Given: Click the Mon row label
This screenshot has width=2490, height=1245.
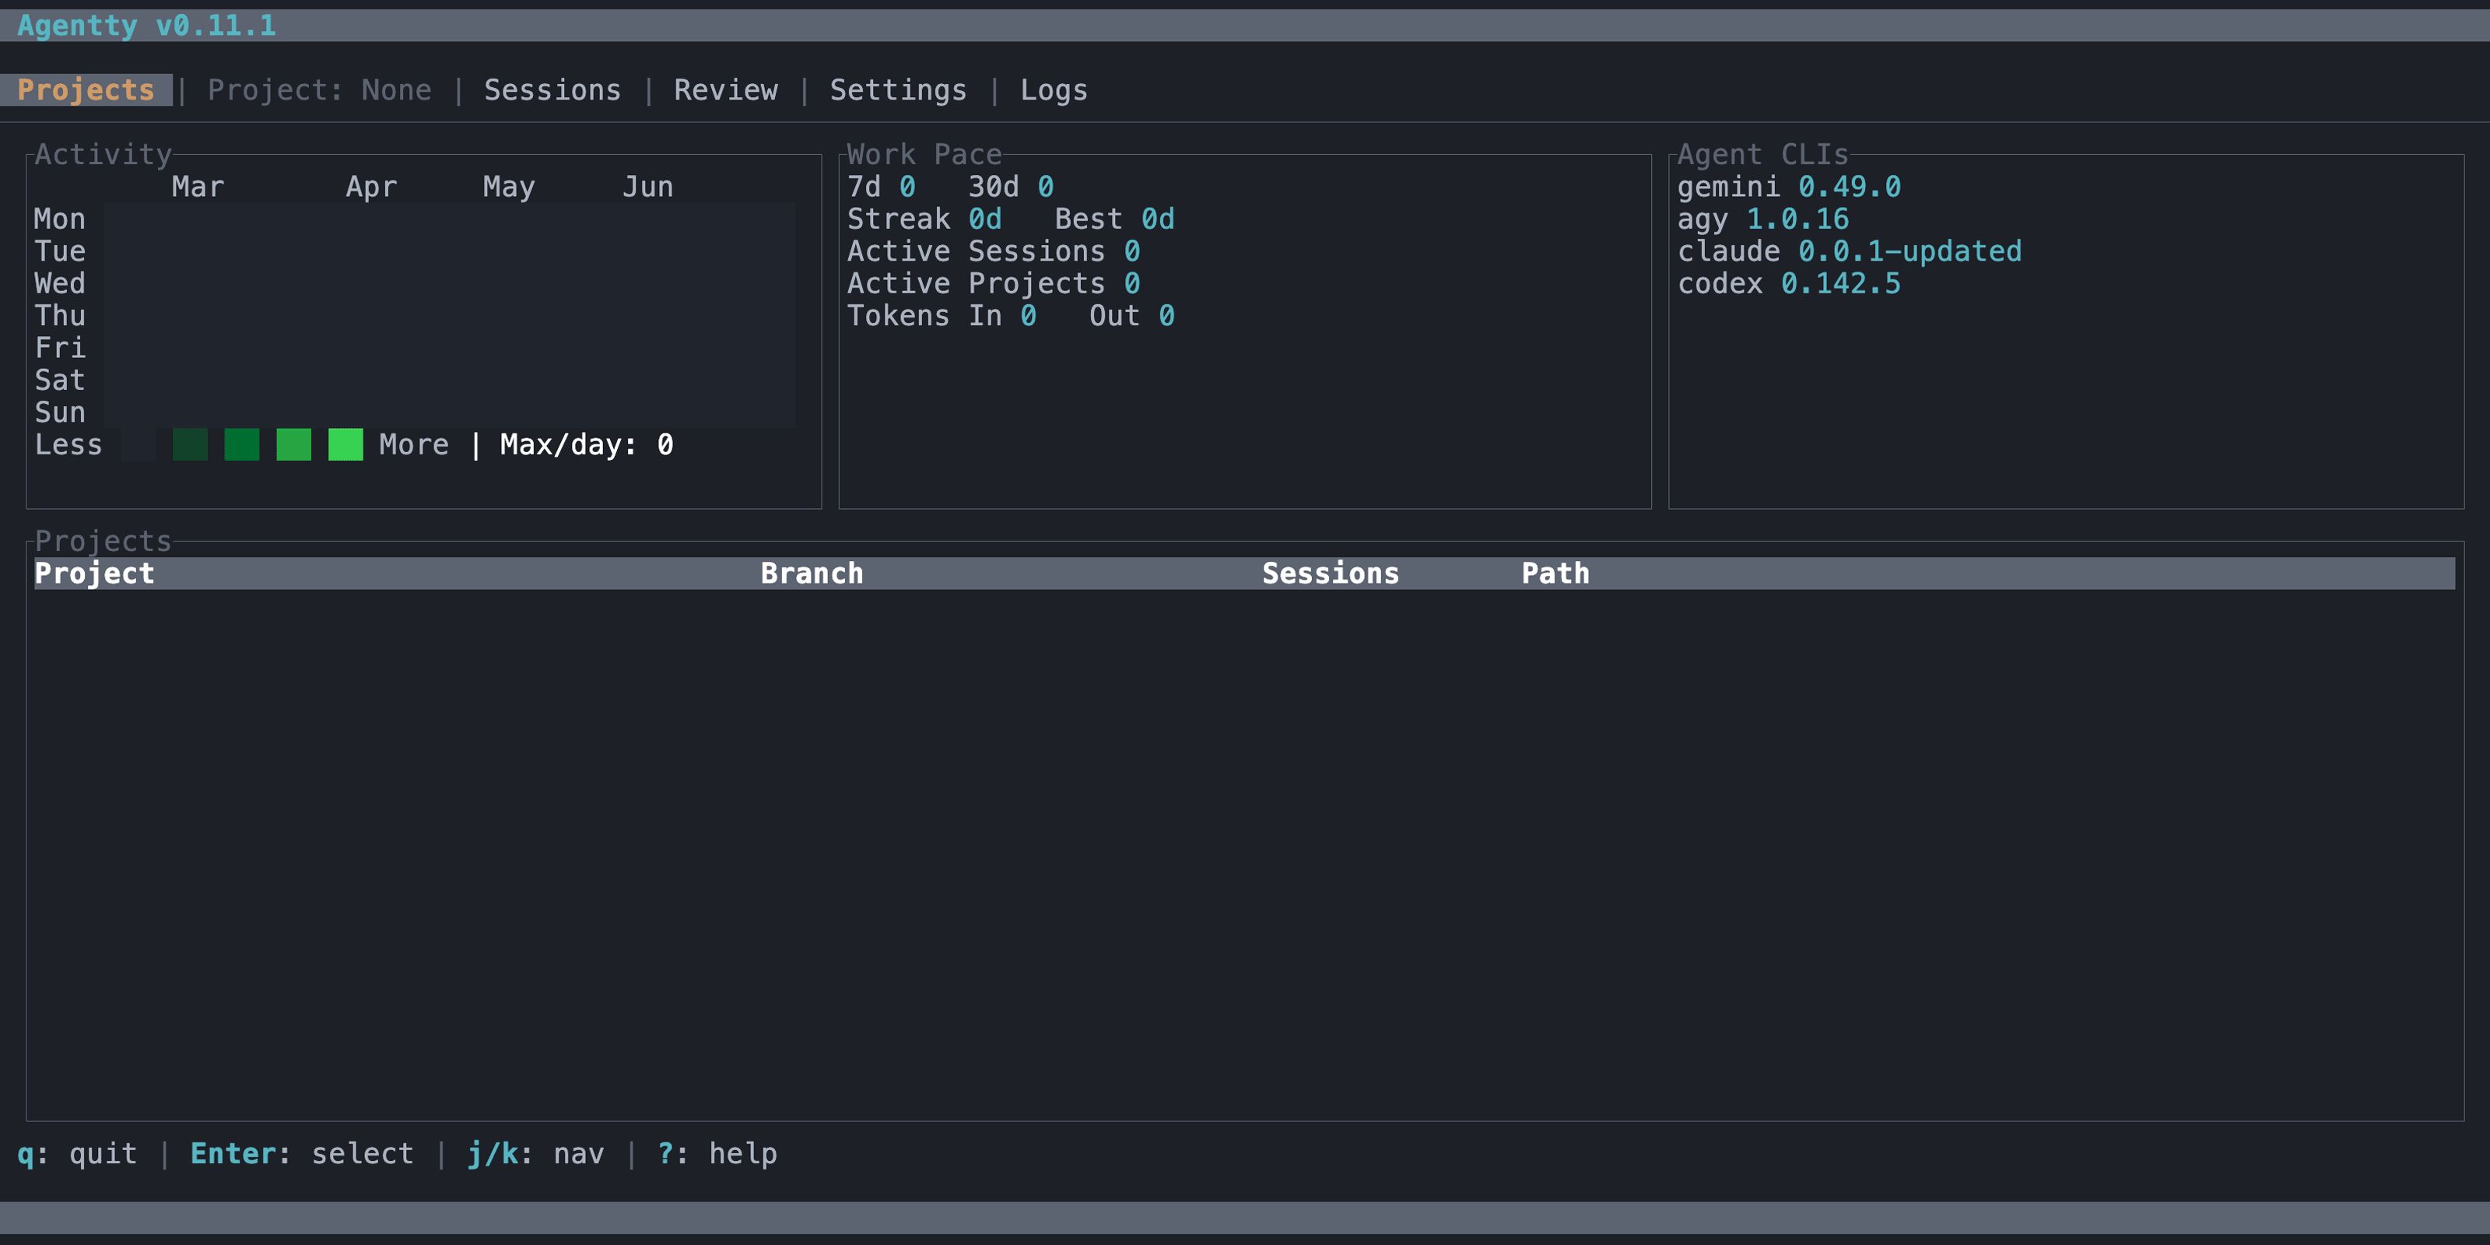Looking at the screenshot, I should coord(60,219).
